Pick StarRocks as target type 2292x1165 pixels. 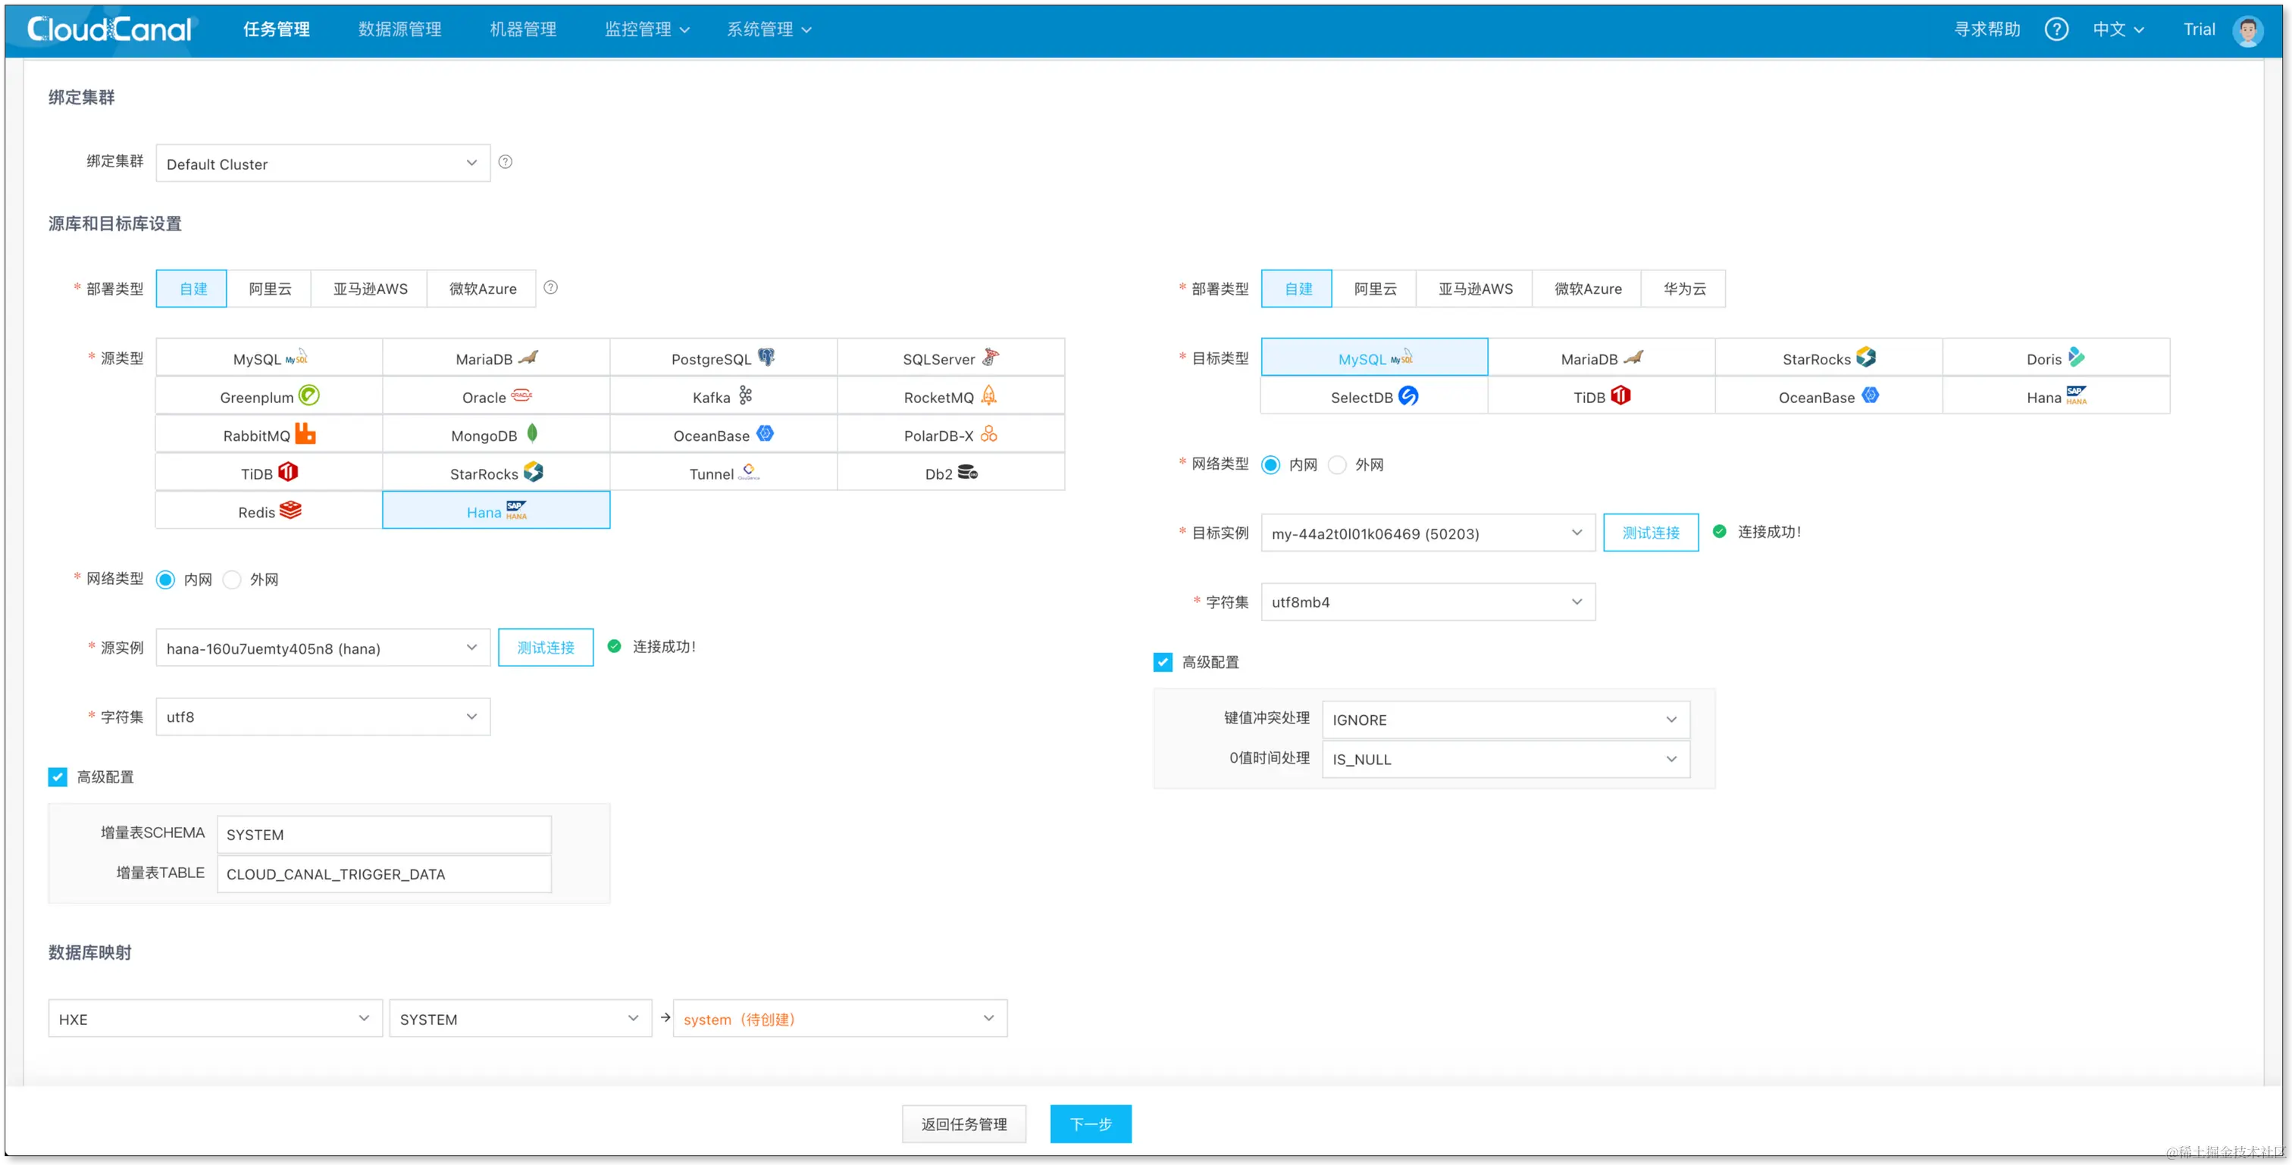[1830, 358]
